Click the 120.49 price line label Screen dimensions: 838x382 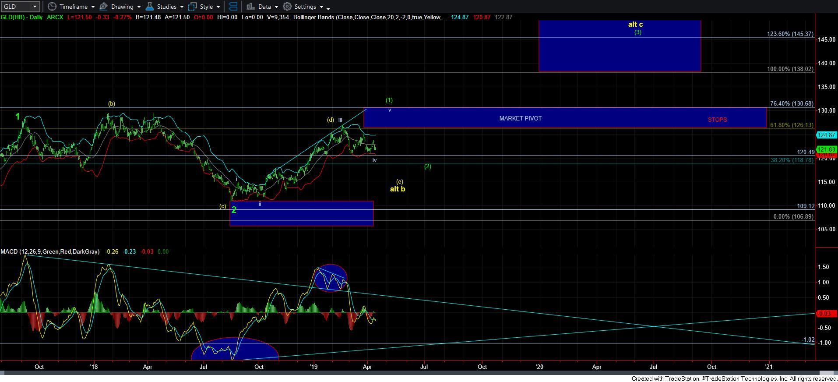806,152
